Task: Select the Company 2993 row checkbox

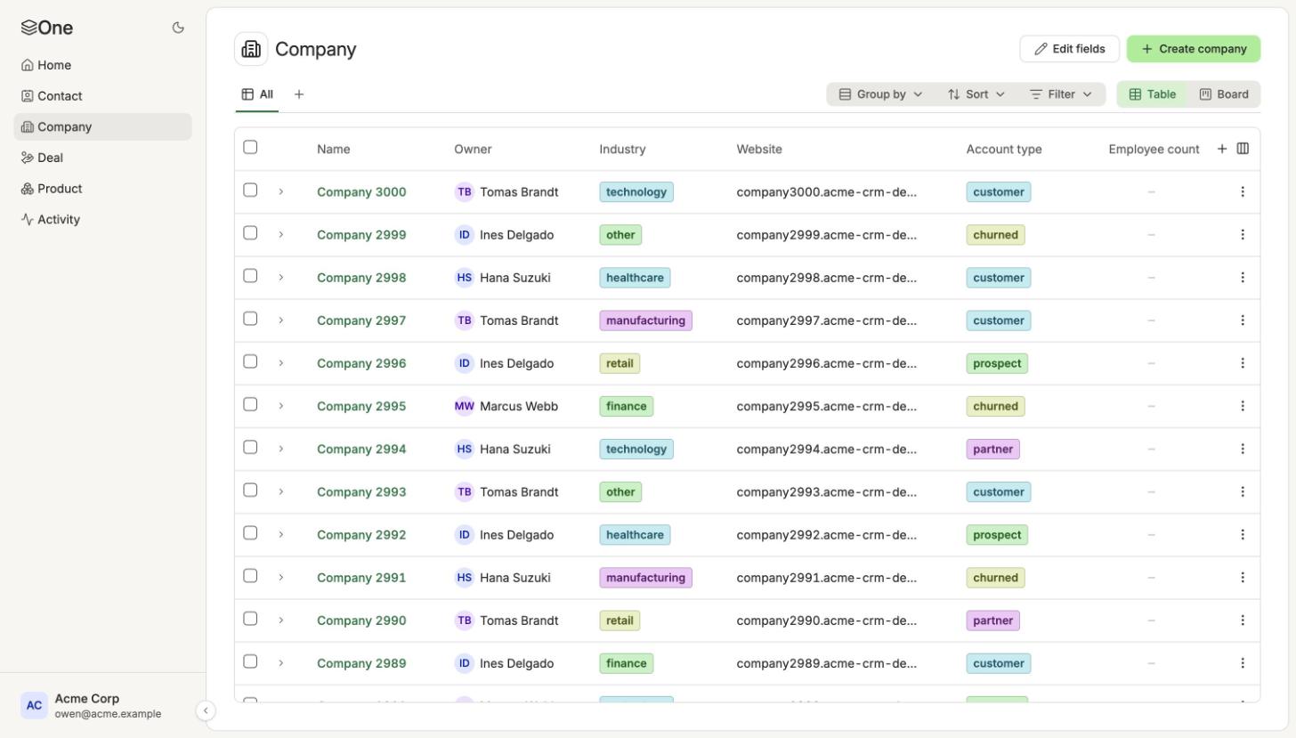Action: coord(250,490)
